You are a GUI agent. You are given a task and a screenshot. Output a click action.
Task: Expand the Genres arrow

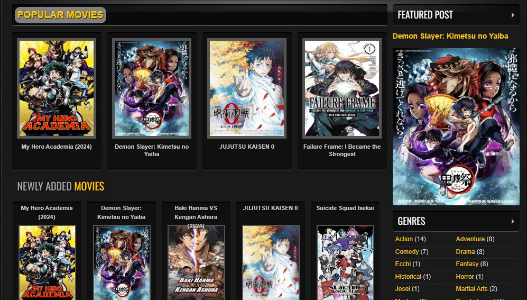click(x=513, y=221)
